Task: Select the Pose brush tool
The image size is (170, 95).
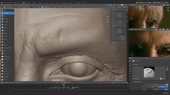Action: tap(7, 65)
